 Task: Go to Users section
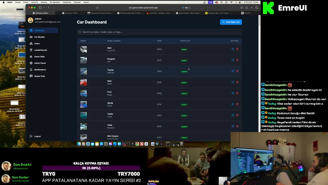43,43
